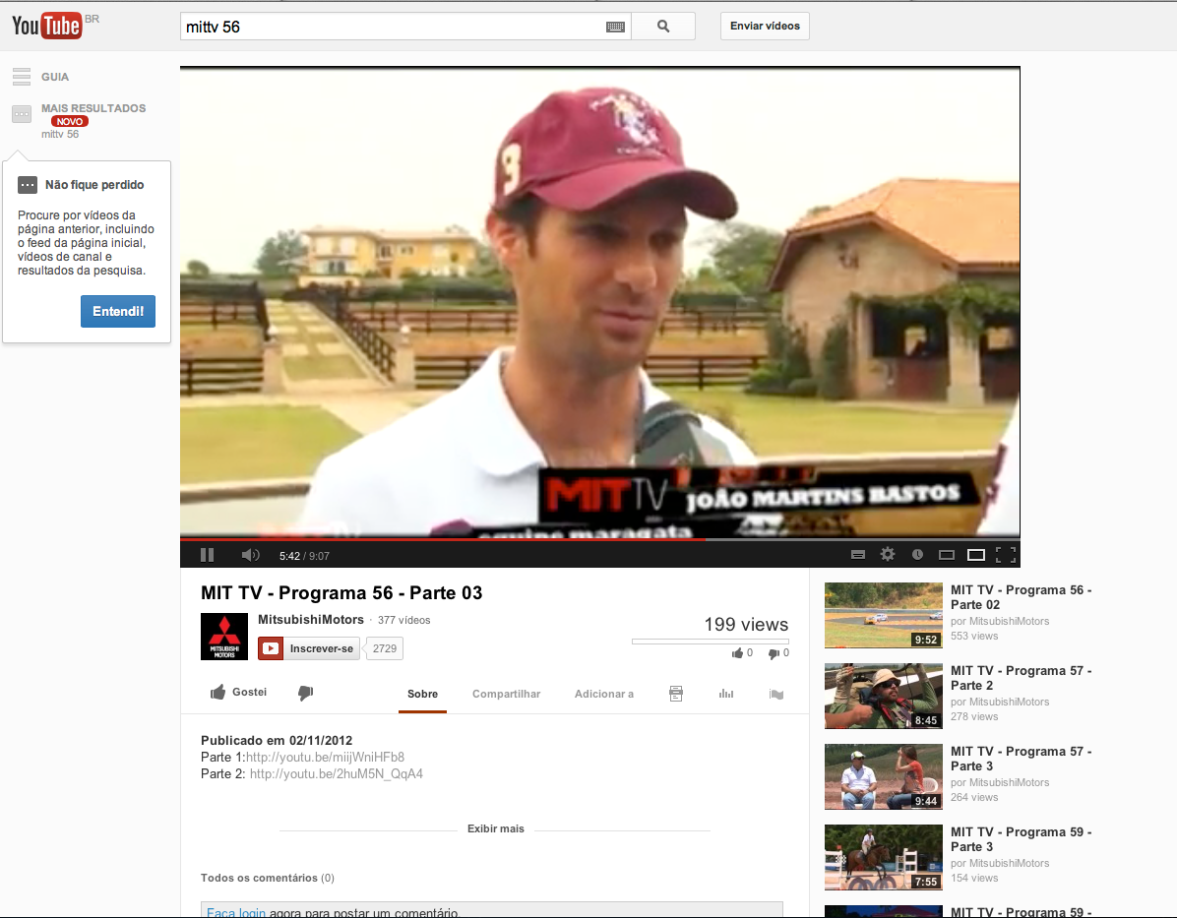Open MIT TV - Programa 56 - Parte 02 title
This screenshot has width=1177, height=918.
[1021, 597]
